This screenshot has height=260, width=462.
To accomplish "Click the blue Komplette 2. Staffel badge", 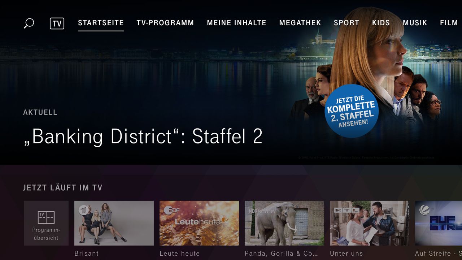I will (x=352, y=111).
